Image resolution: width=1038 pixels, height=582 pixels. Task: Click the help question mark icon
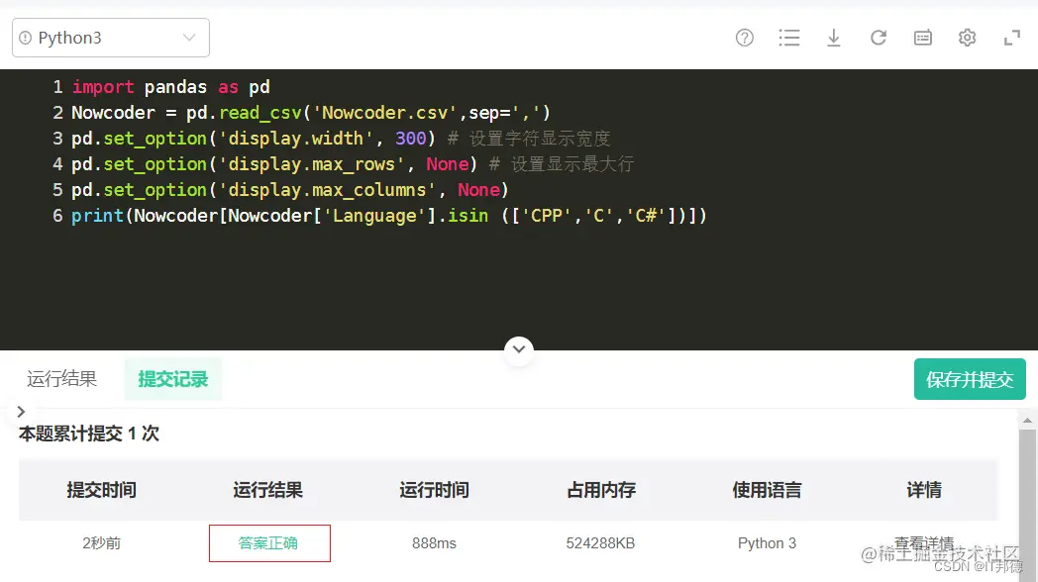click(x=745, y=38)
